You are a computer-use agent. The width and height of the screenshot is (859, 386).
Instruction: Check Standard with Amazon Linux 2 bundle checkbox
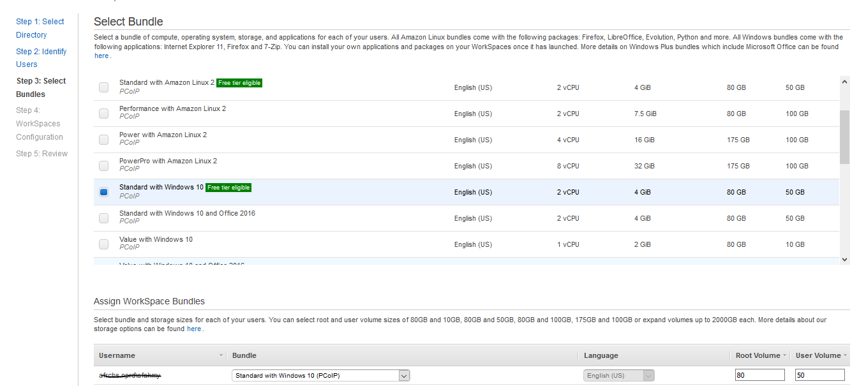pyautogui.click(x=103, y=87)
